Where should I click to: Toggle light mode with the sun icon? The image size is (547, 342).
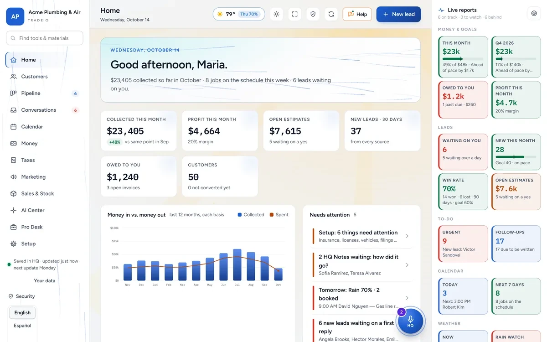[276, 14]
